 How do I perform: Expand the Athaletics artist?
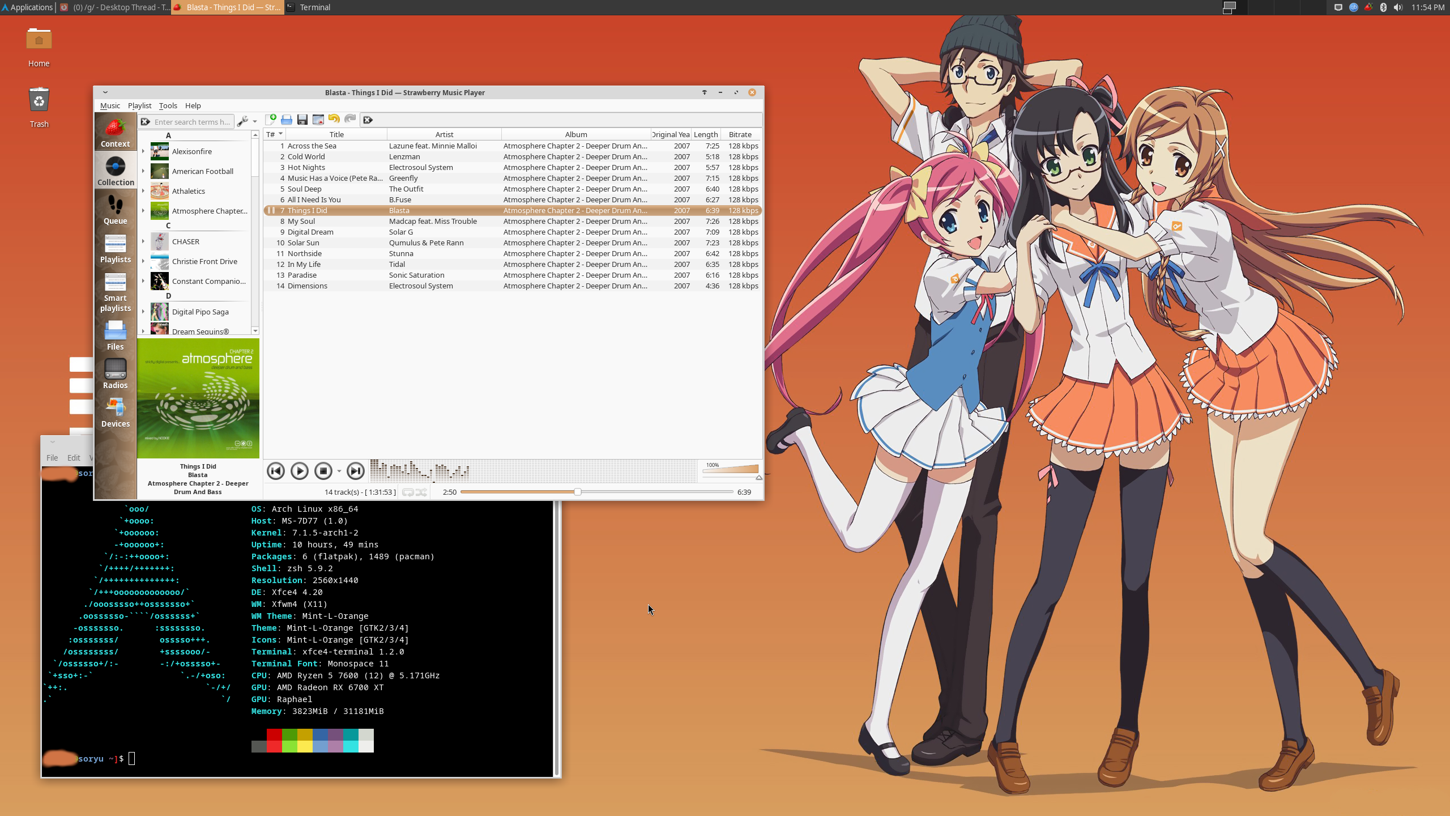pos(143,191)
